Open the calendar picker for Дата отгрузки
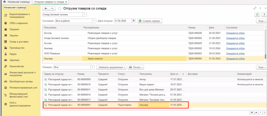 pos(134,21)
